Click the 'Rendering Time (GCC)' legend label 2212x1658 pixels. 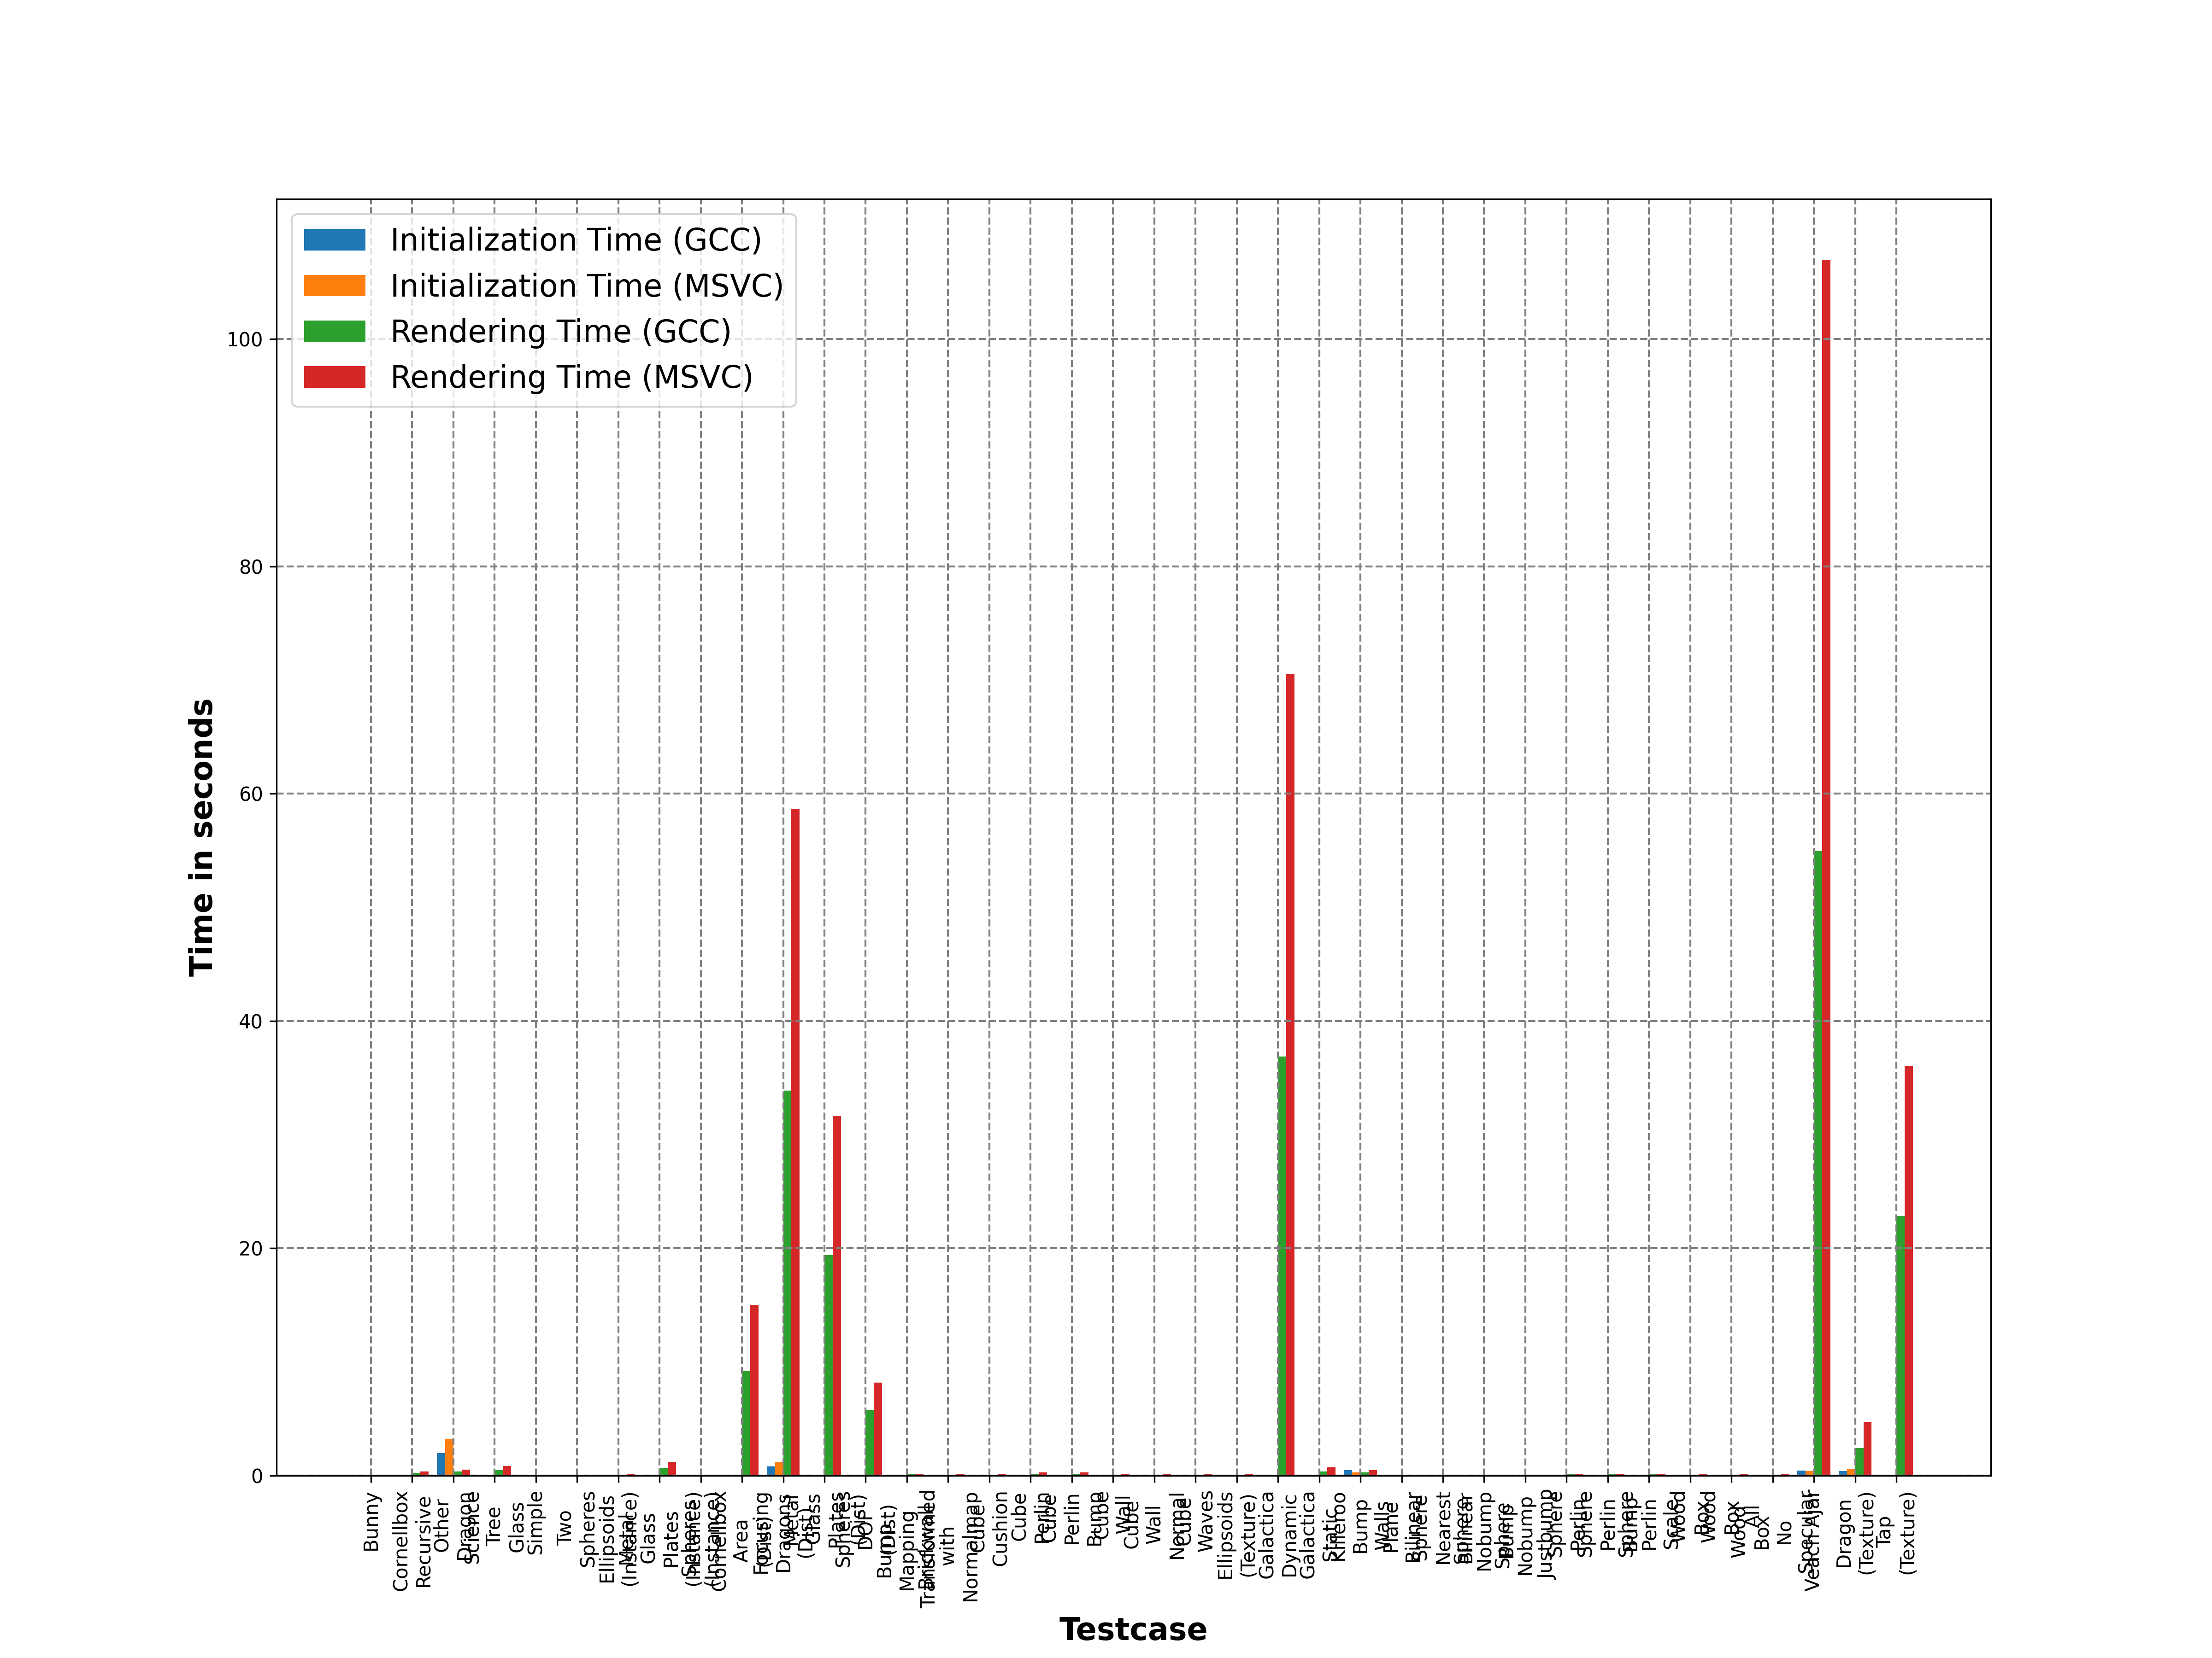coord(560,331)
